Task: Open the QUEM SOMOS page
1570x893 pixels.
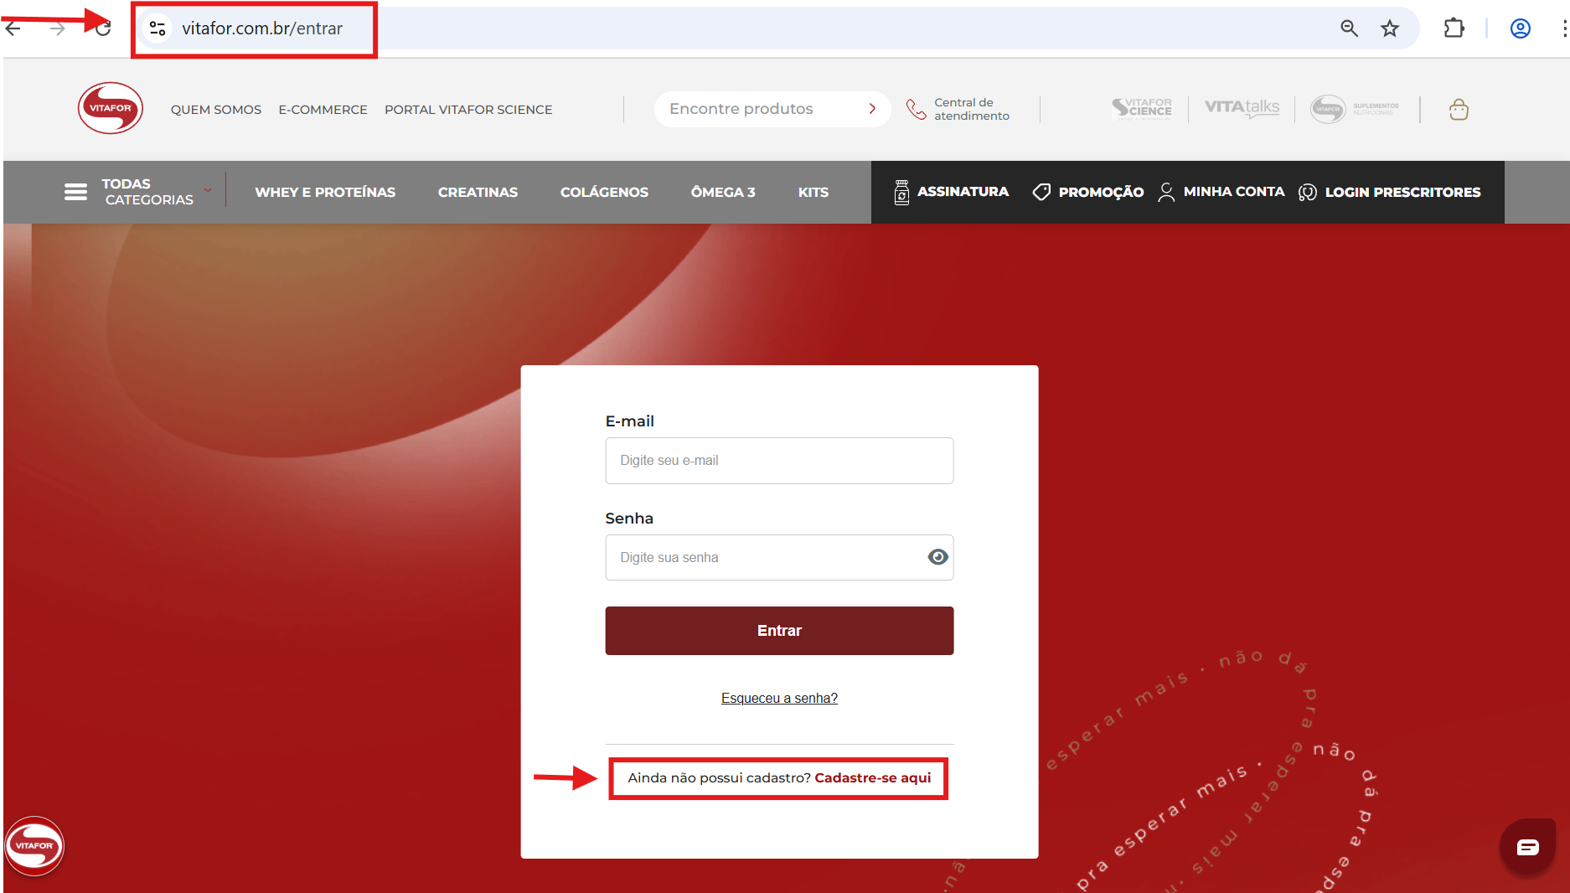Action: 216,110
